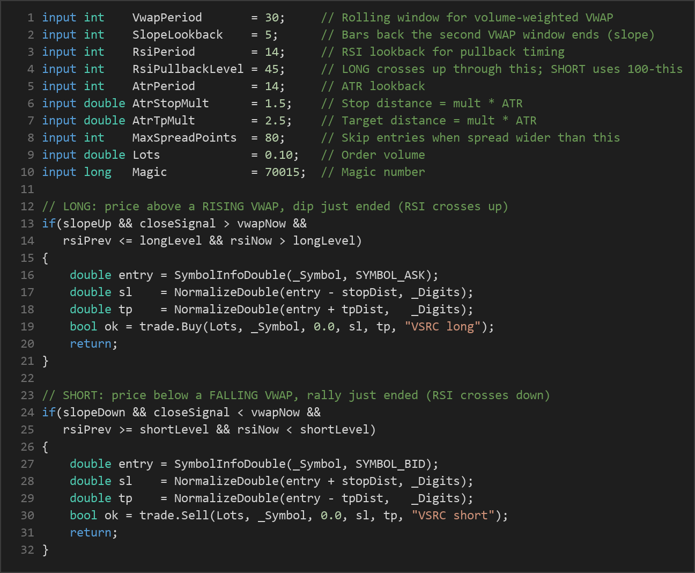This screenshot has height=573, width=695.
Task: Click the SHORT comment on line 23
Action: pyautogui.click(x=296, y=395)
